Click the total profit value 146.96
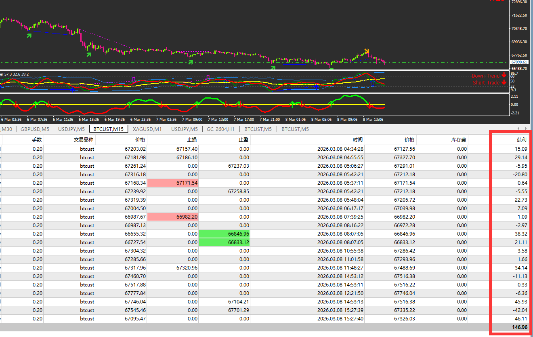The width and height of the screenshot is (533, 337). (x=519, y=327)
